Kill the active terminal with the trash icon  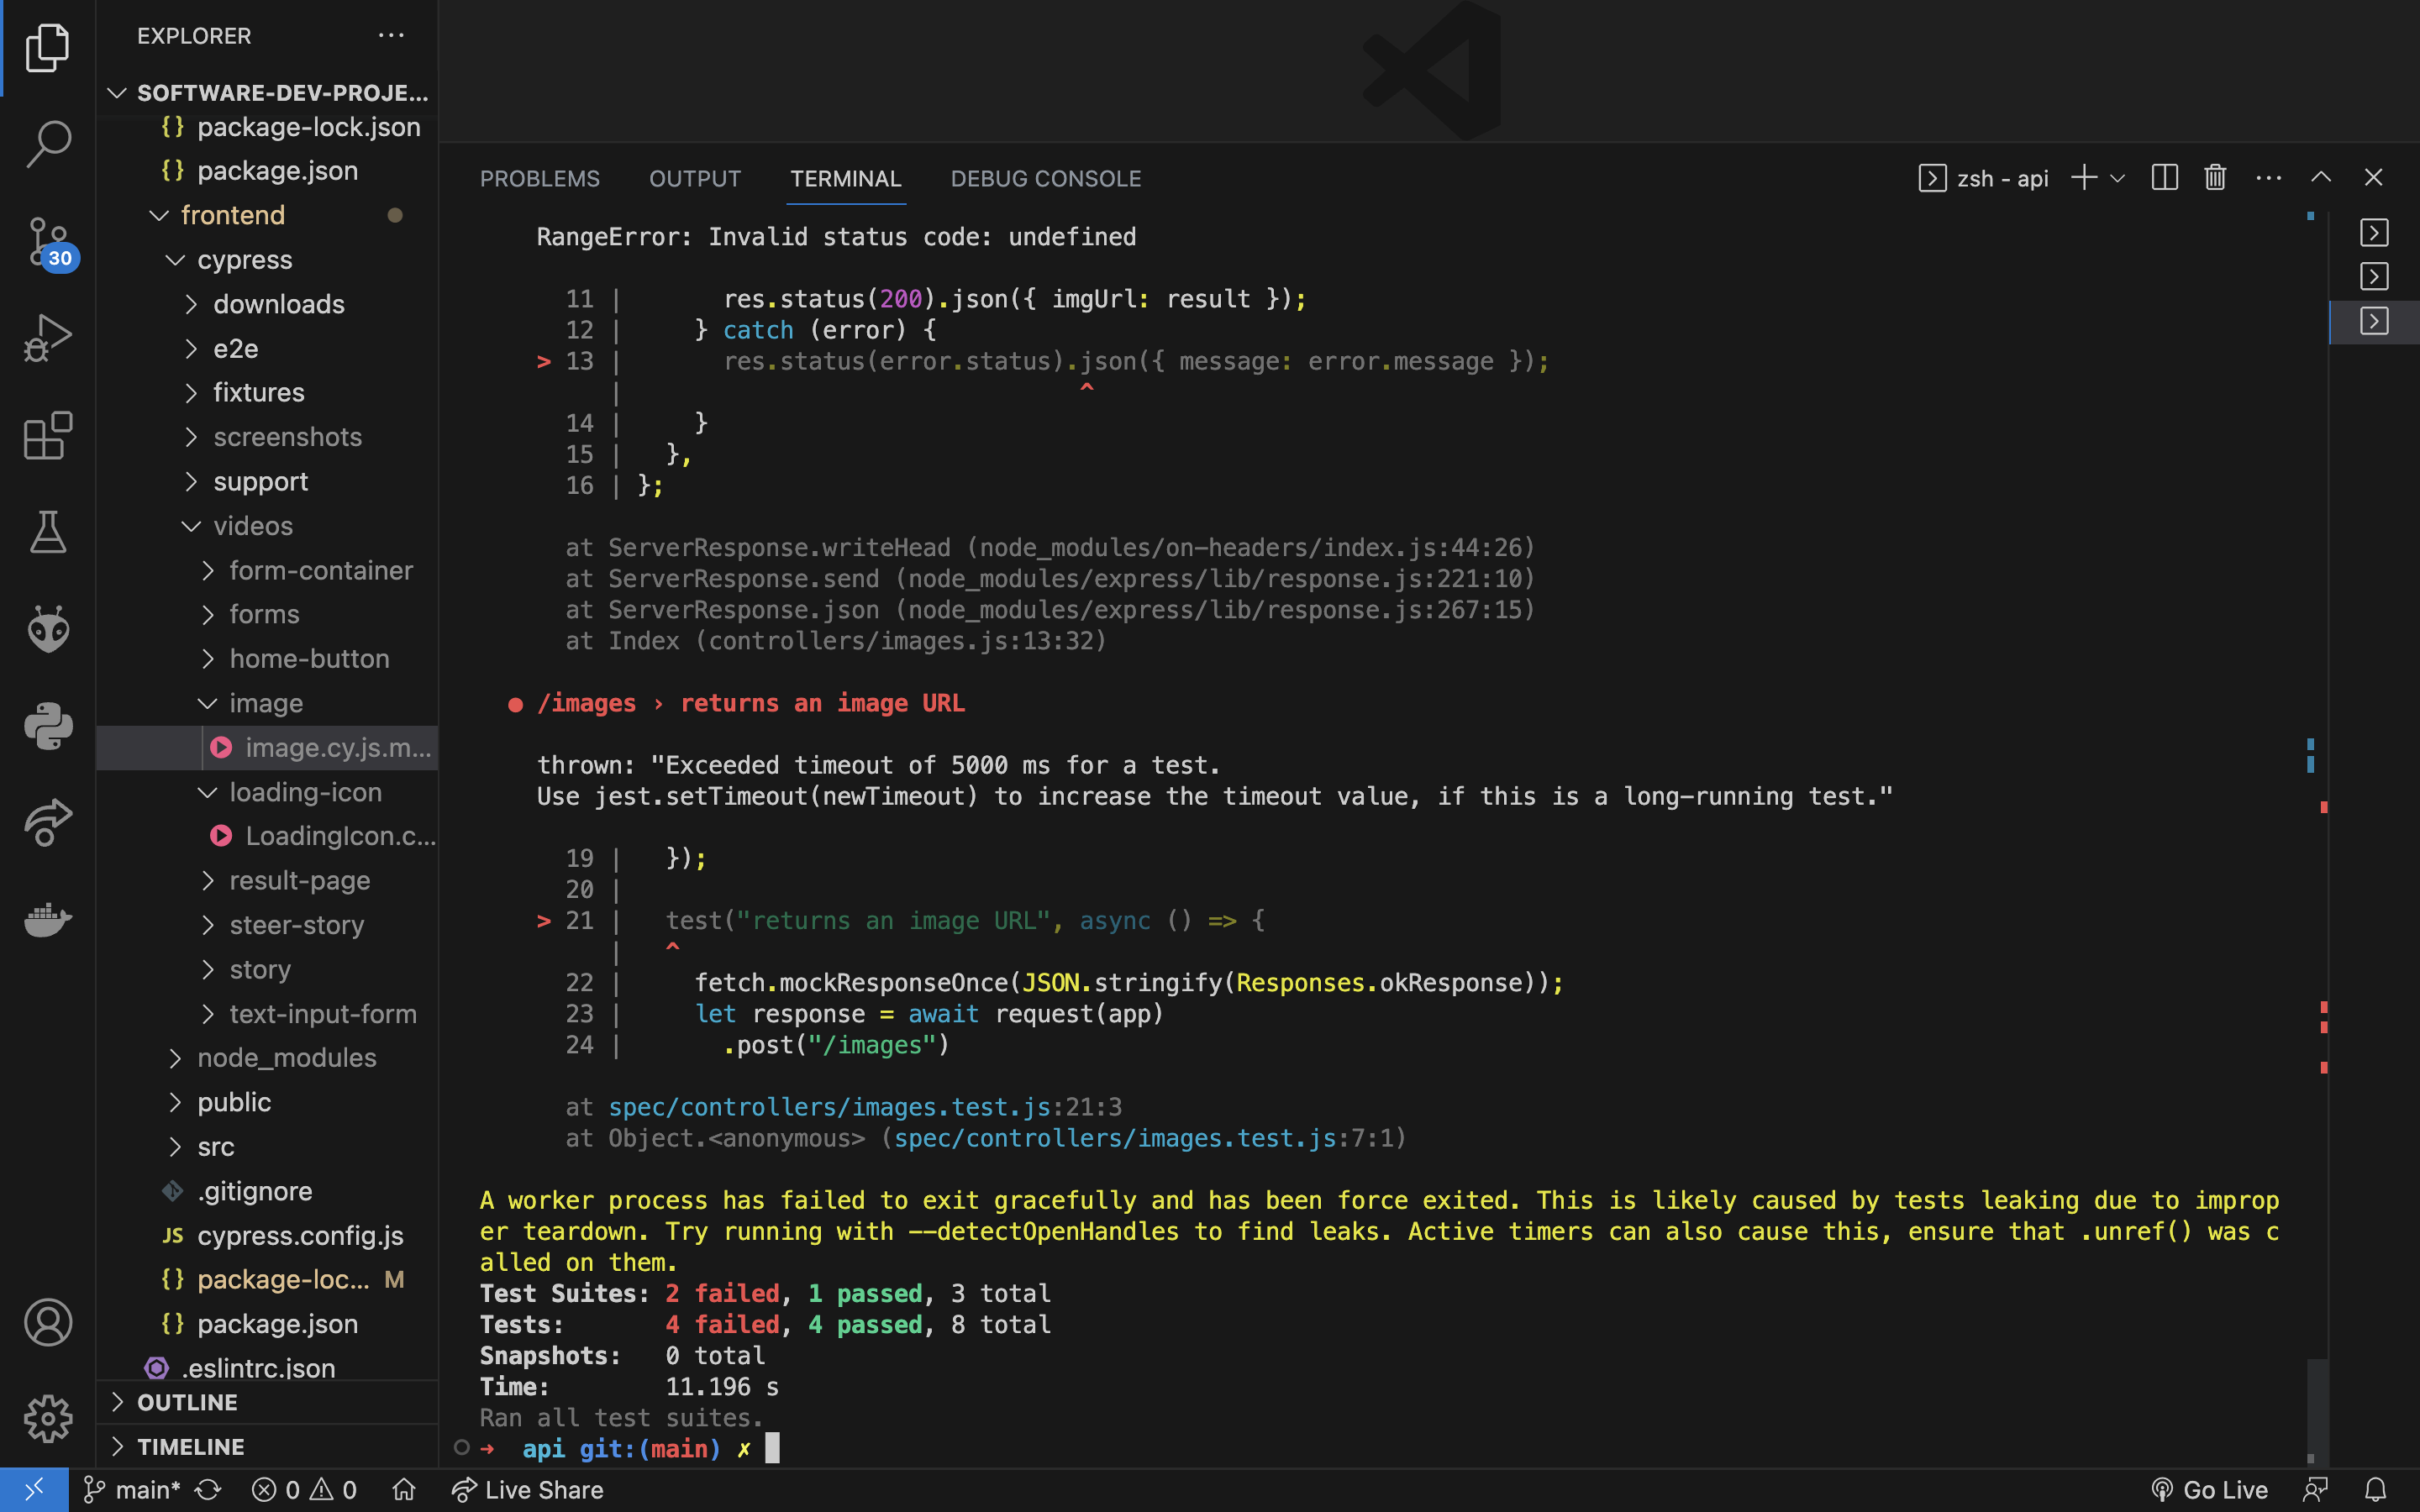pos(2214,177)
